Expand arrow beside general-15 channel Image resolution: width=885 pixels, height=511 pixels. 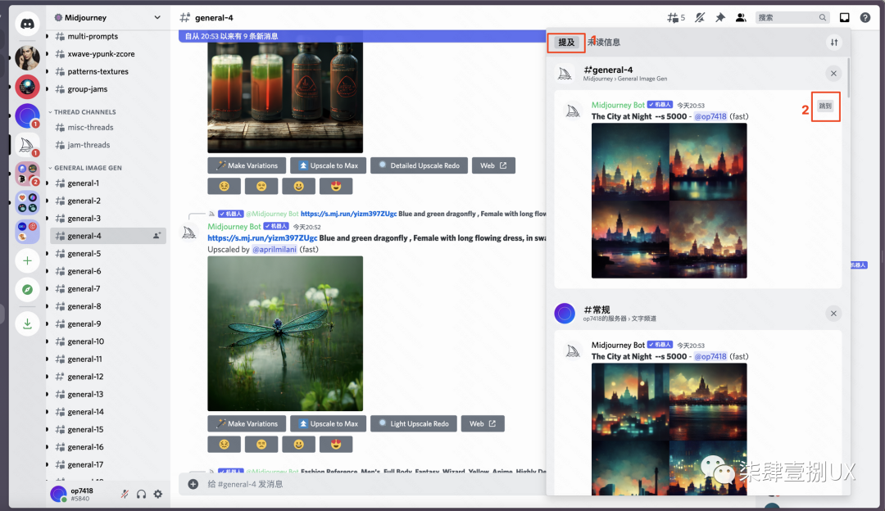(48, 429)
